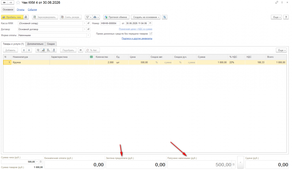Open check preview magnifier next to Пробить чек
The height and width of the screenshot is (170, 292).
click(26, 17)
